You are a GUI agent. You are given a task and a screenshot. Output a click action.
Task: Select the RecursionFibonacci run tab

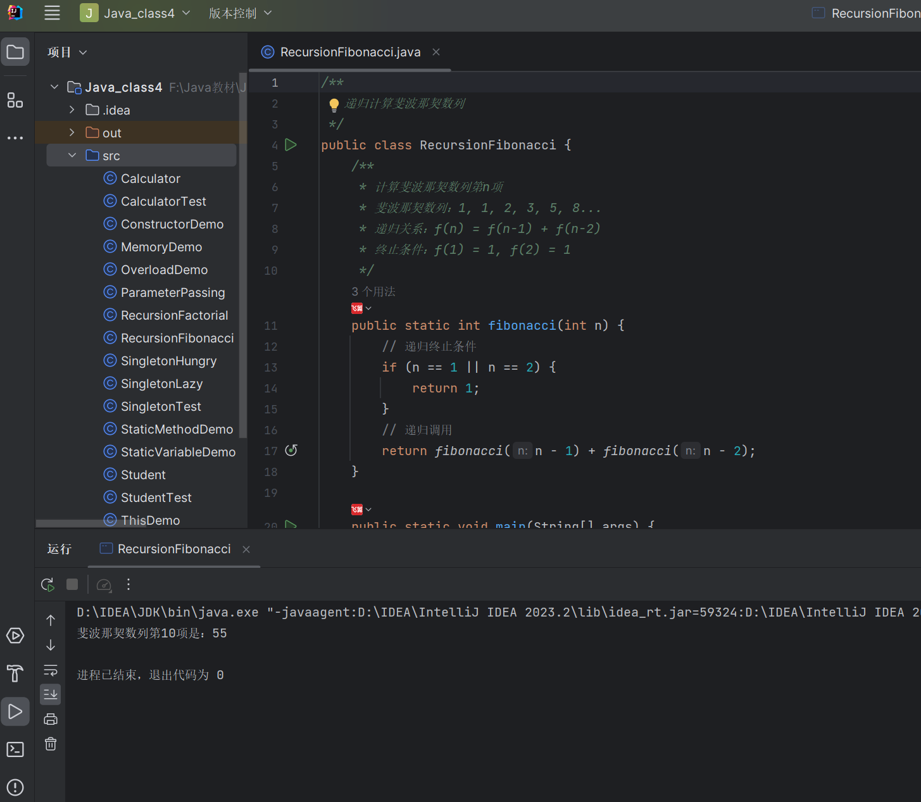173,549
